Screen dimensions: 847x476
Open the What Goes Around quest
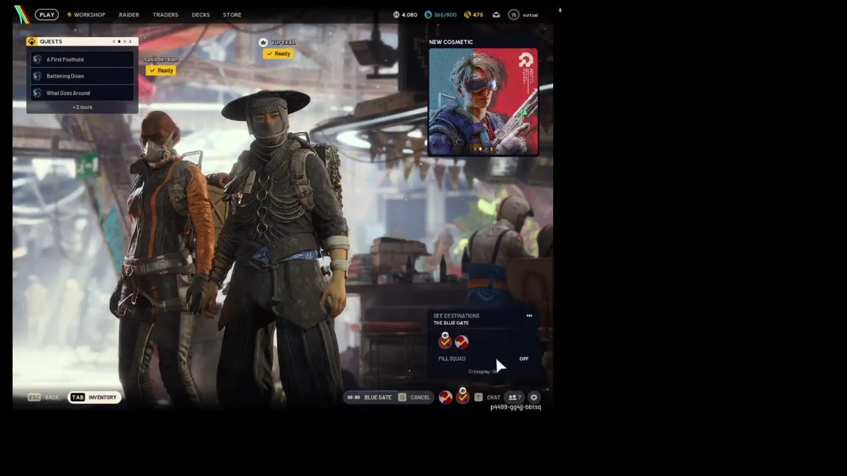(x=82, y=93)
